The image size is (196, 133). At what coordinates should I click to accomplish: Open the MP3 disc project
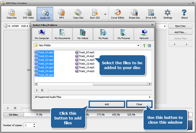point(62,14)
